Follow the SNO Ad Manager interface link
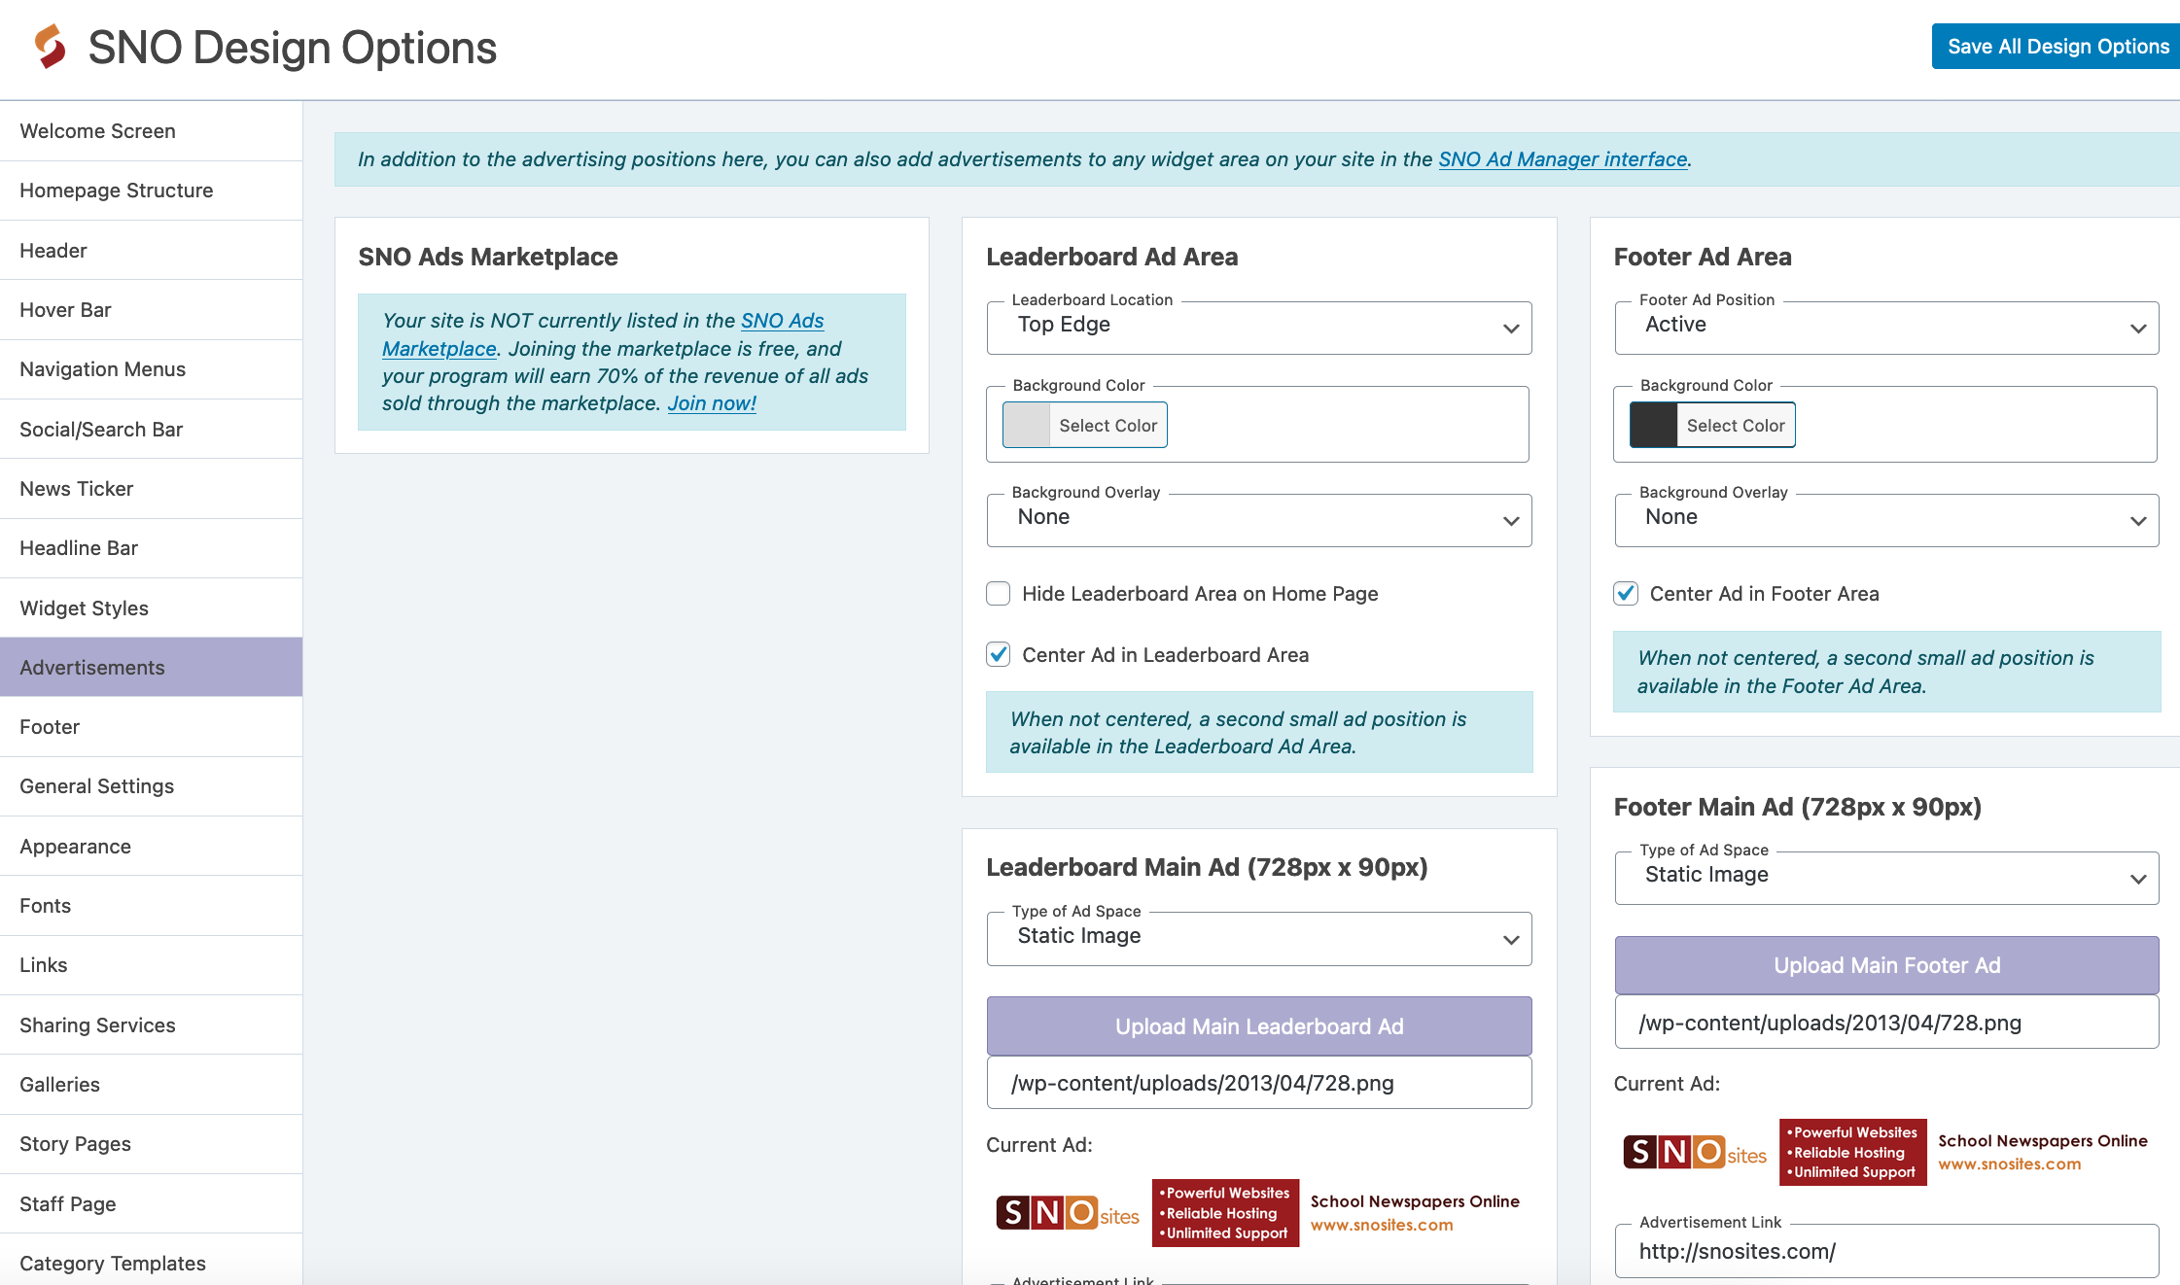The width and height of the screenshot is (2180, 1285). pos(1563,159)
